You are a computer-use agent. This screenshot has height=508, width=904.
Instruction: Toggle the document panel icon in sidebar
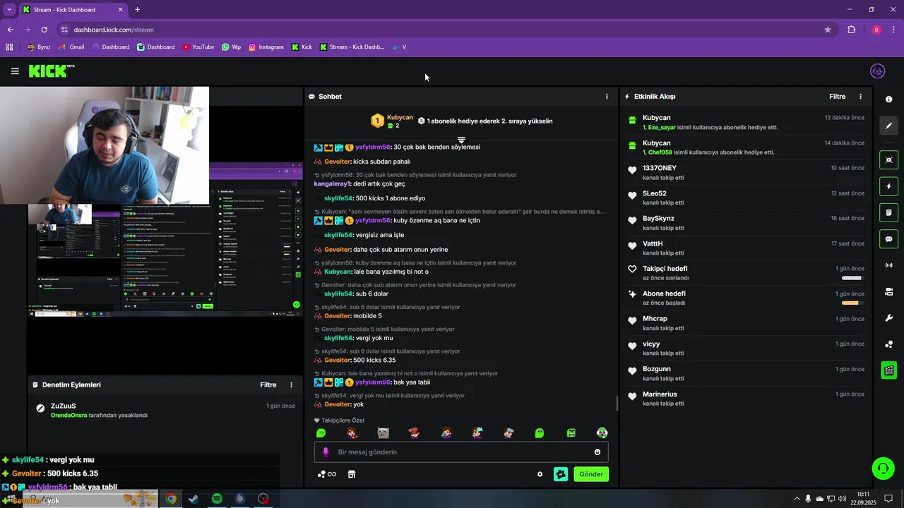[889, 212]
